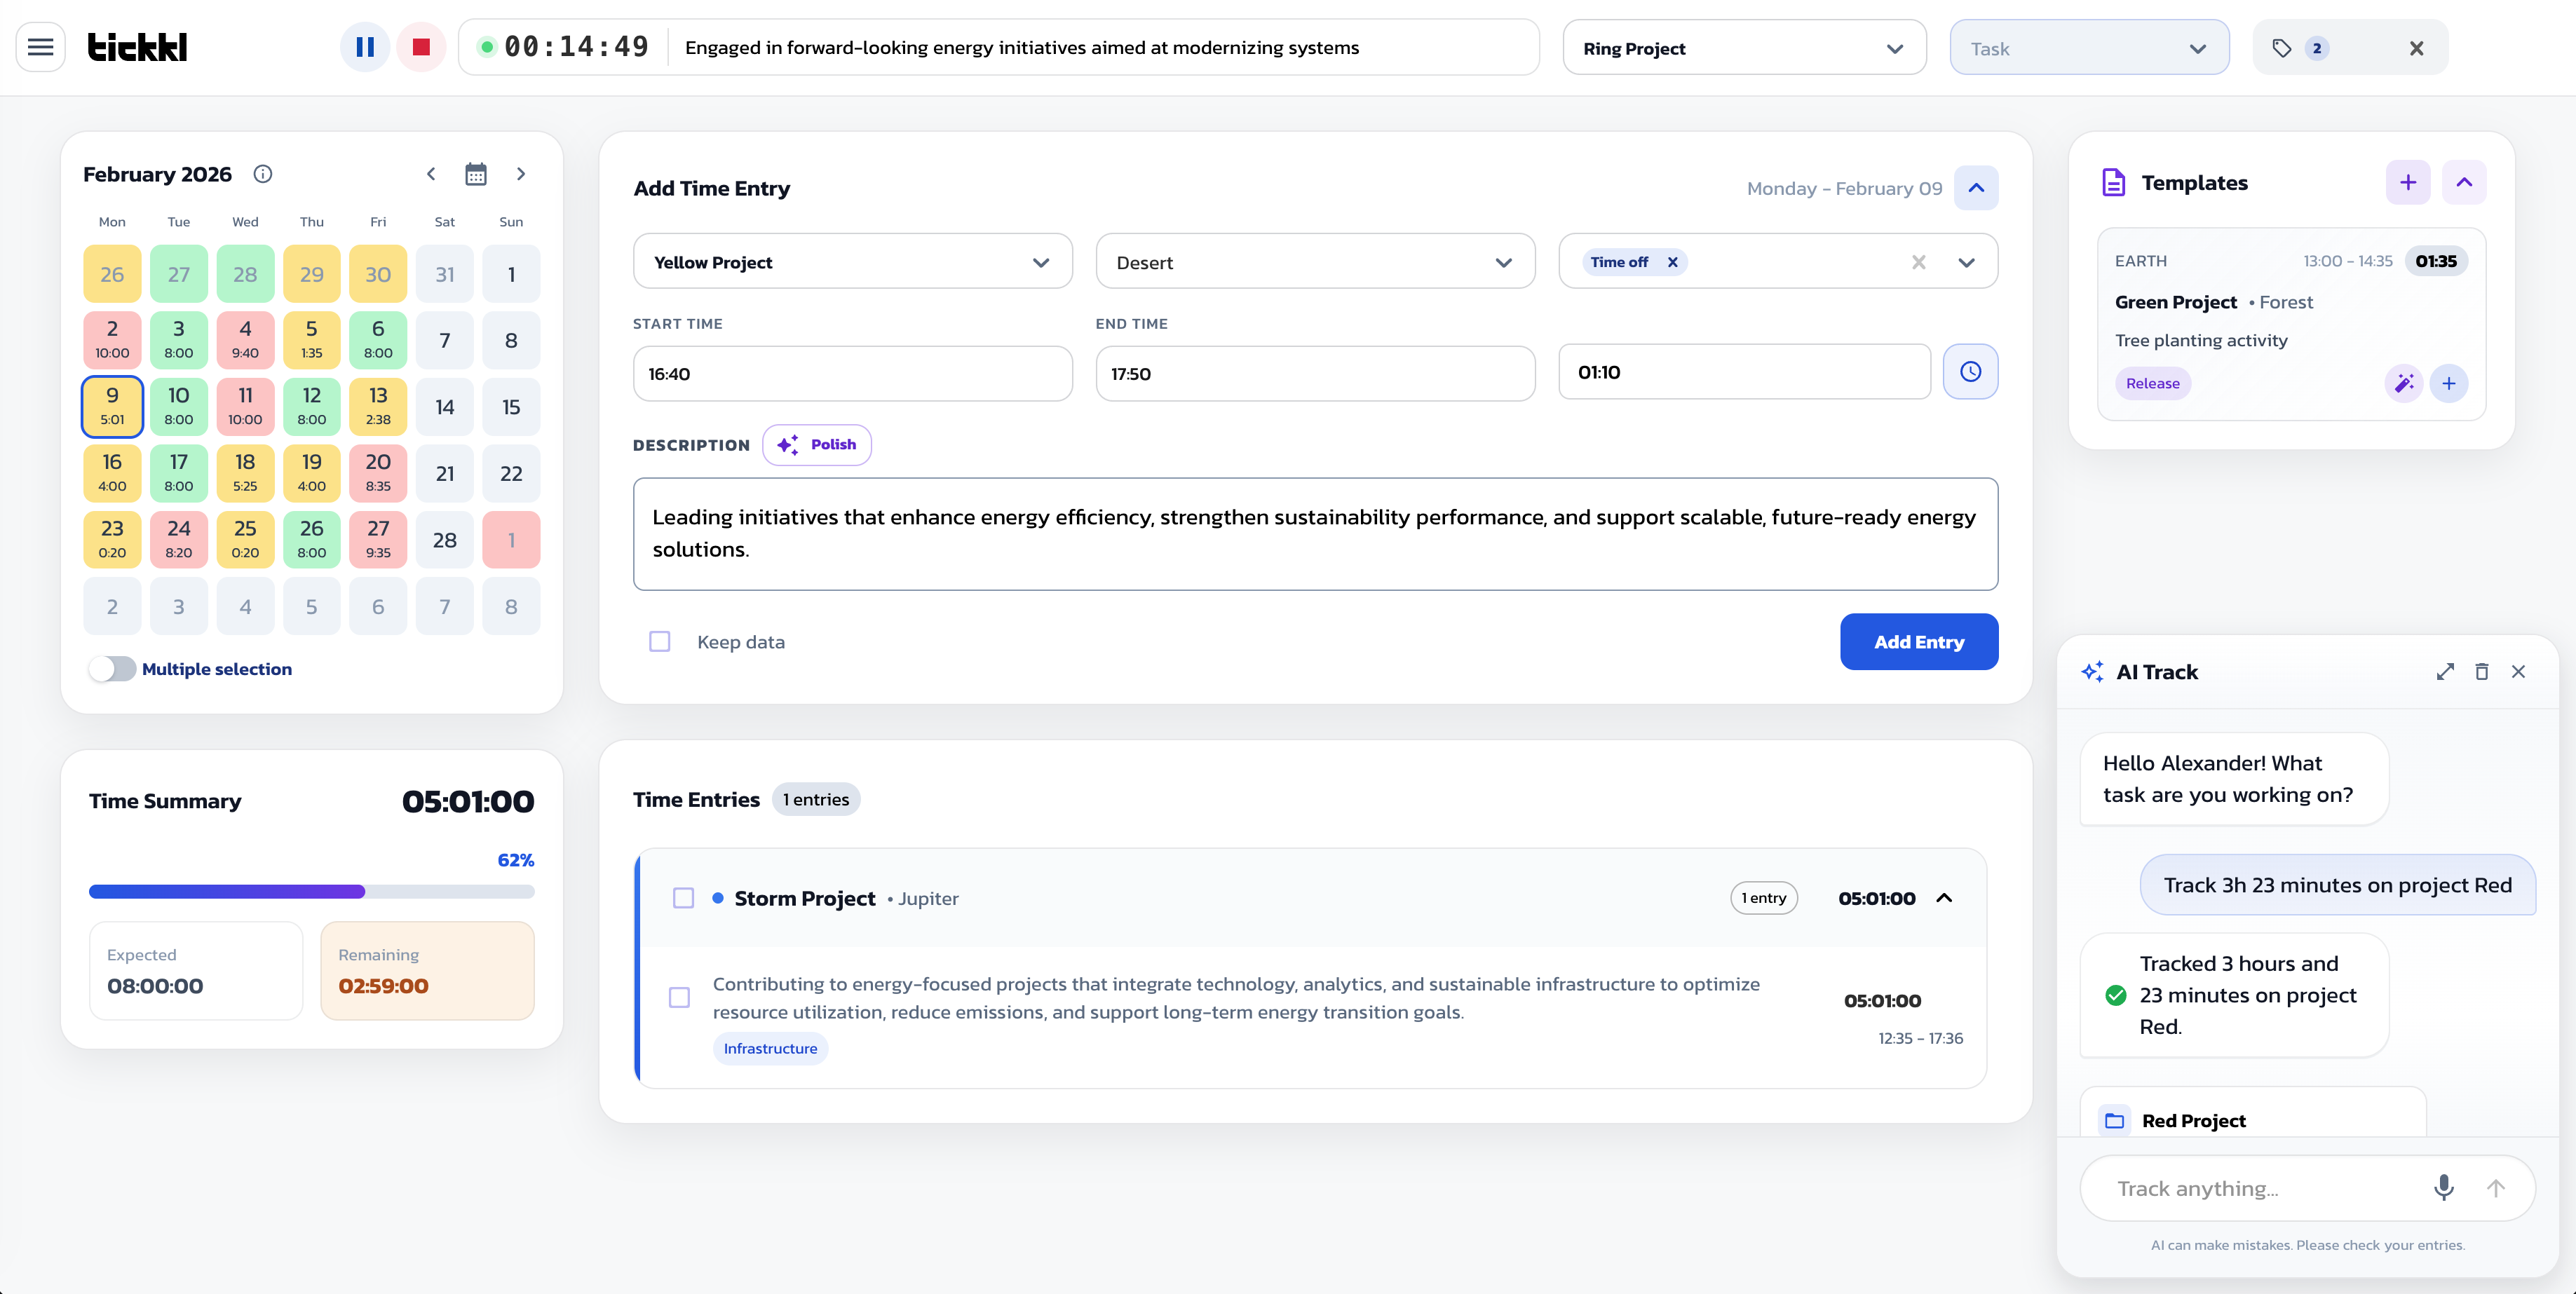Open the calendar date picker icon
Screen dimensions: 2576x1294
pos(476,174)
